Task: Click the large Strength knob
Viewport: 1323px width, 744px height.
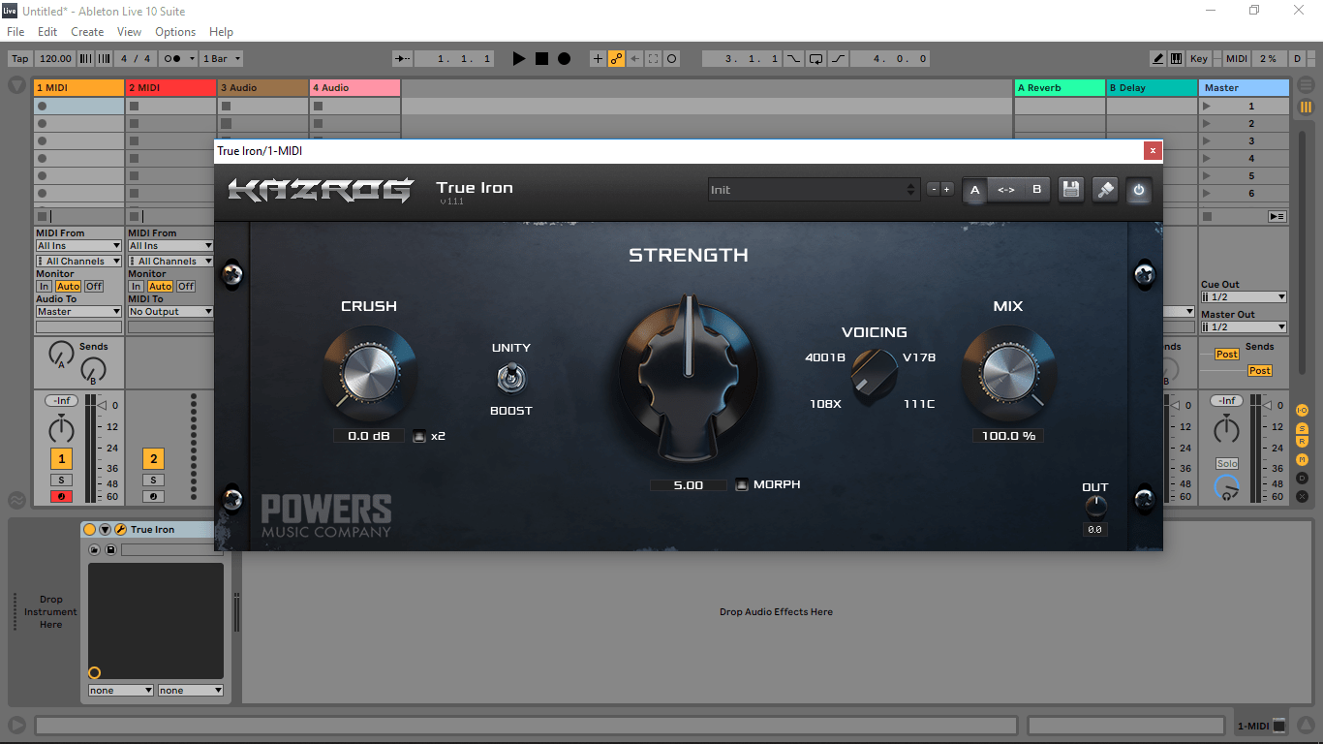Action: tap(689, 376)
